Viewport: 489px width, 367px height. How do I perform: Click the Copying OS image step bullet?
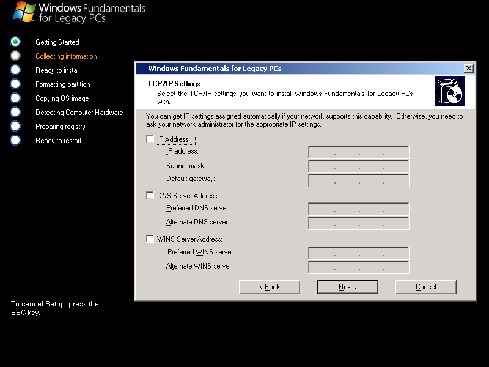coord(15,98)
